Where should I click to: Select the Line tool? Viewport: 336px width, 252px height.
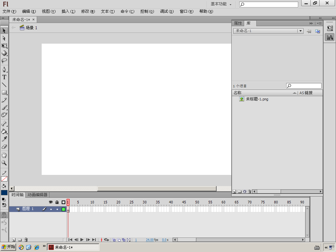[x=4, y=85]
